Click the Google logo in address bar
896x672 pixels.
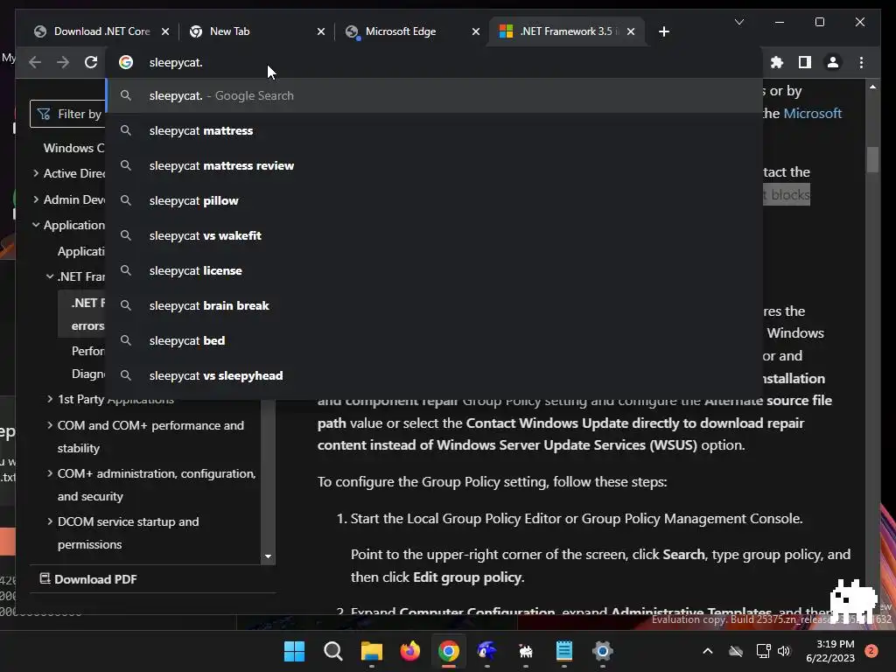point(126,62)
